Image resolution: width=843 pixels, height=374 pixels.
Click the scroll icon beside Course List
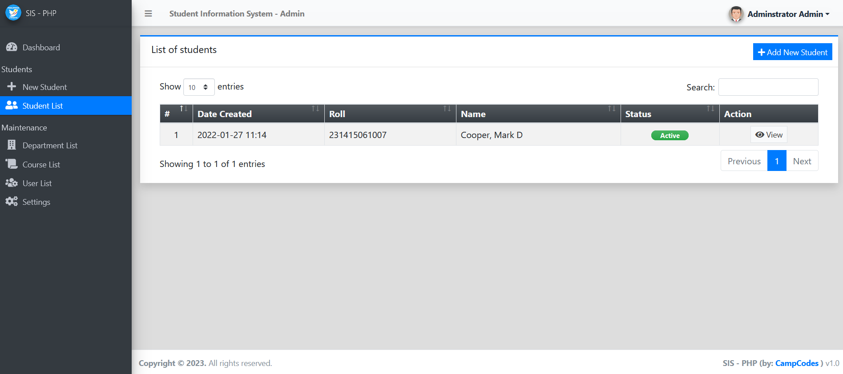tap(12, 164)
